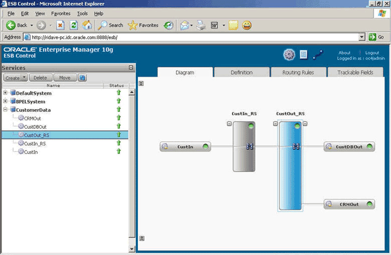Image resolution: width=391 pixels, height=255 pixels.
Task: Click routing rule icon on CustIn_RS block
Action: click(x=249, y=146)
